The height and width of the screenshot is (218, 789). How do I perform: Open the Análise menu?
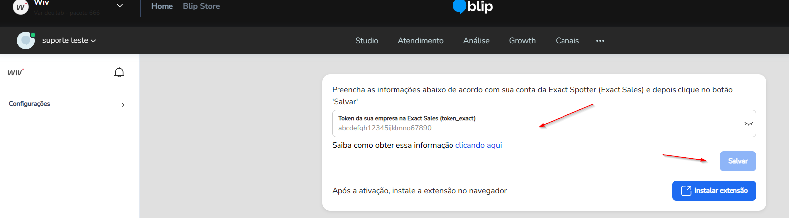click(476, 41)
